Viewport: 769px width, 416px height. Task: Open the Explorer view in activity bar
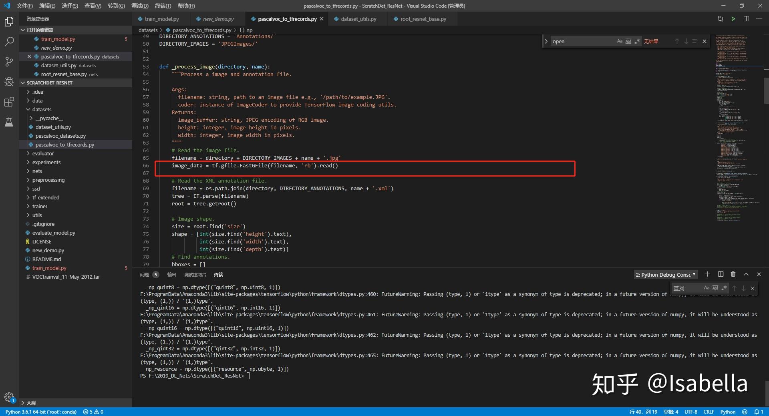coord(9,22)
